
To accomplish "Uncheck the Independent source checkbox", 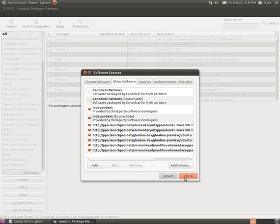I will (x=89, y=109).
